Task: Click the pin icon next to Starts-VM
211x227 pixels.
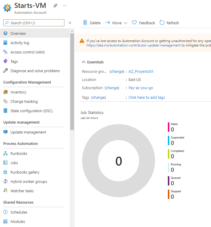Action: (55, 6)
